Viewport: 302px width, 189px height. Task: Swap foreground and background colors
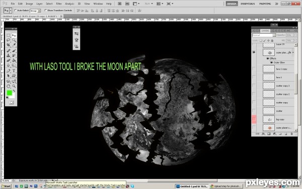14,91
